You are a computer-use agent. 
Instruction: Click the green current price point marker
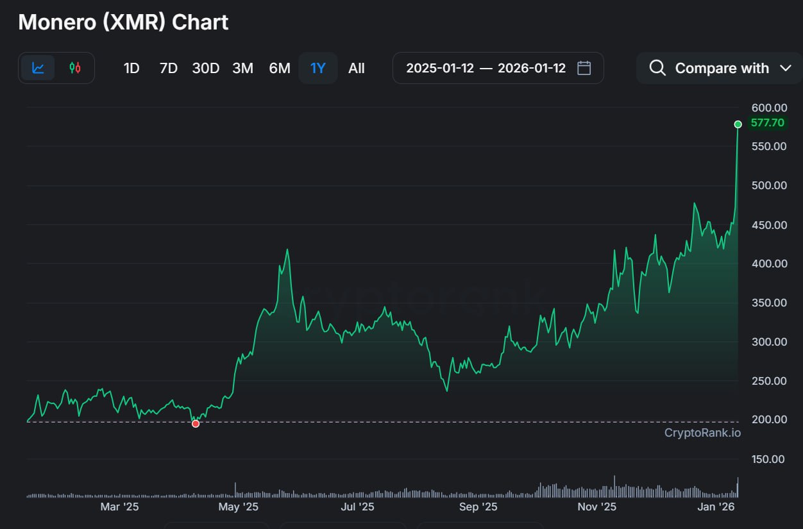(x=738, y=124)
